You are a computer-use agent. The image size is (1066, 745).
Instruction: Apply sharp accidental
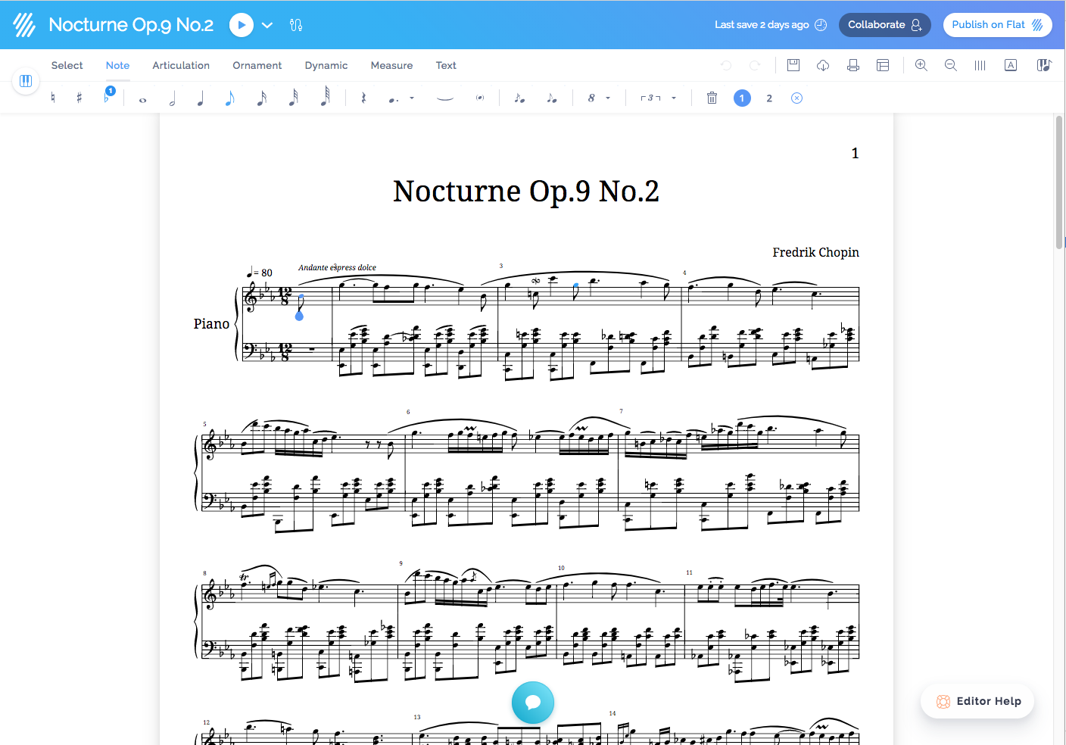(79, 98)
